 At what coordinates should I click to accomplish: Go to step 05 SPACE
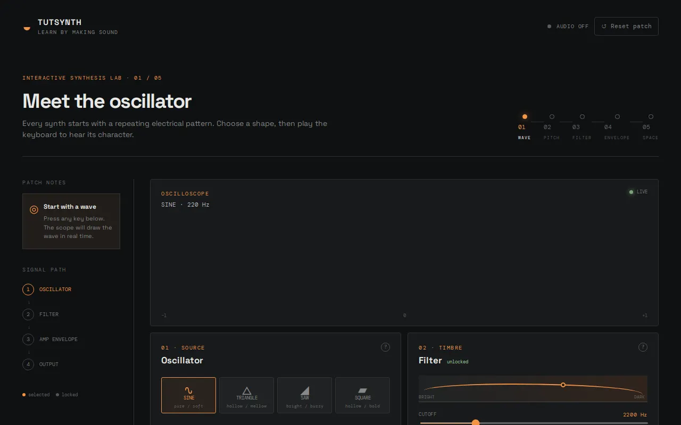650,126
